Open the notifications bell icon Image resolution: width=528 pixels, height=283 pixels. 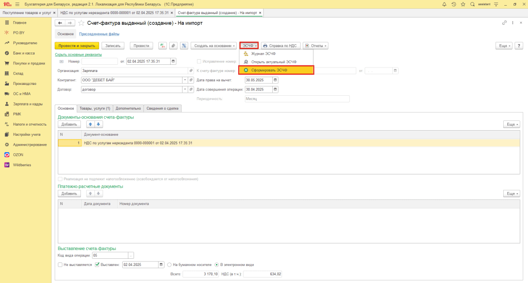444,4
